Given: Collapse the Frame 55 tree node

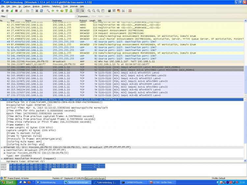Looking at the screenshot, I should (2, 100).
